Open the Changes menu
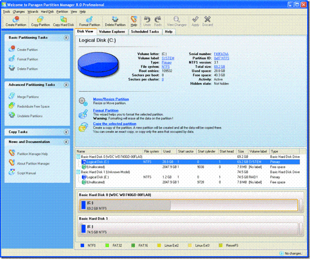Viewport: 310px width, 259px height. 19,12
